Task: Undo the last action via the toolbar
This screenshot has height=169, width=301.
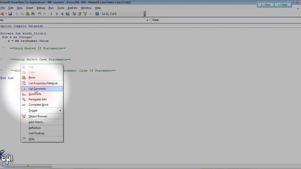Action: (x=40, y=14)
